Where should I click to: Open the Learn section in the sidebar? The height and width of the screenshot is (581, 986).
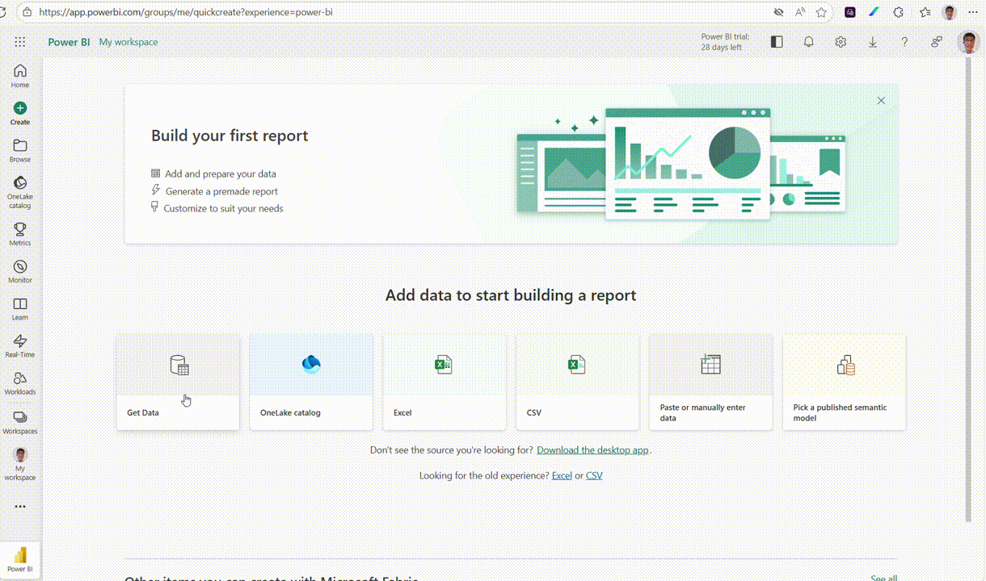click(x=20, y=309)
